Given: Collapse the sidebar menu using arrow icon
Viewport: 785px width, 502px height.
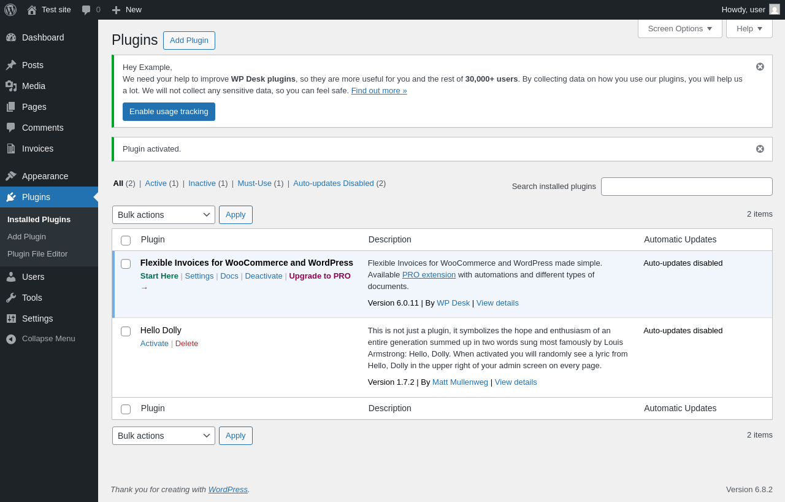Looking at the screenshot, I should 11,339.
